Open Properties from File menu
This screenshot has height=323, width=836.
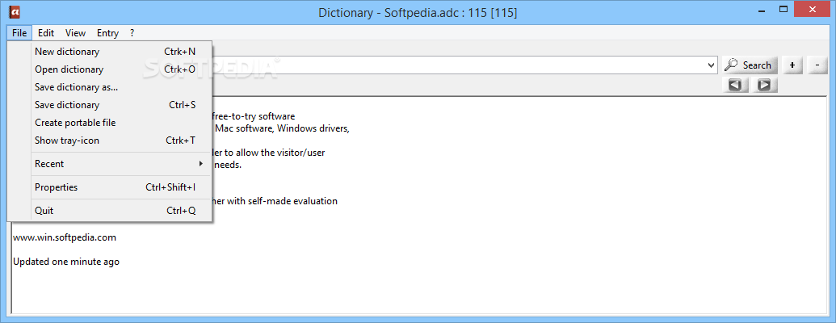tap(110, 187)
